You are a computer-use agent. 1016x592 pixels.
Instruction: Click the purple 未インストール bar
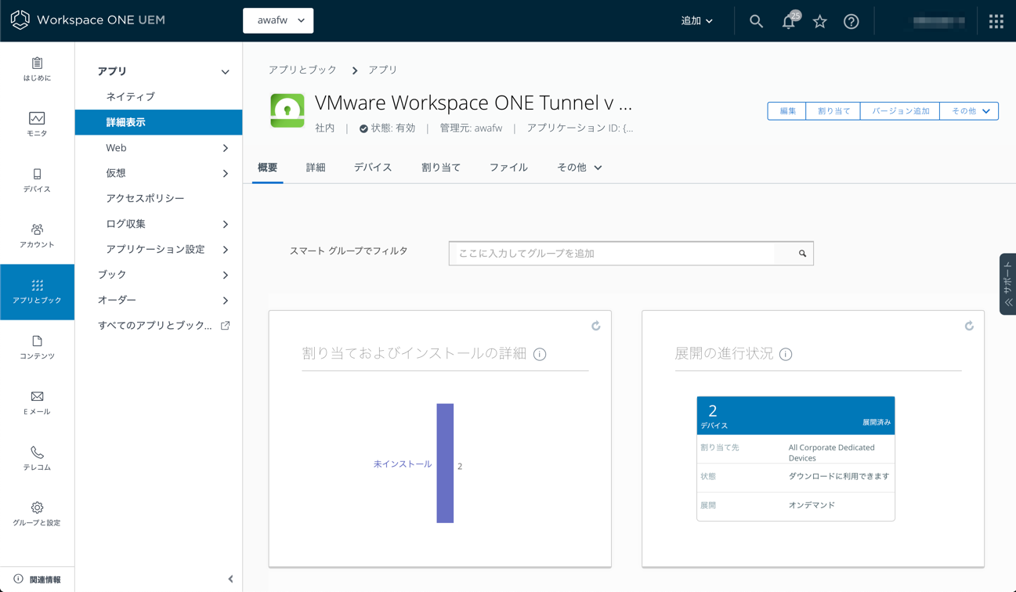(x=445, y=463)
